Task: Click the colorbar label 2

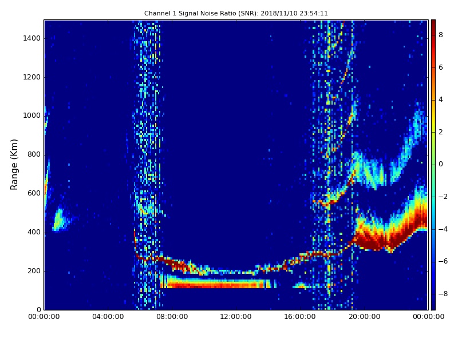Action: [x=441, y=132]
